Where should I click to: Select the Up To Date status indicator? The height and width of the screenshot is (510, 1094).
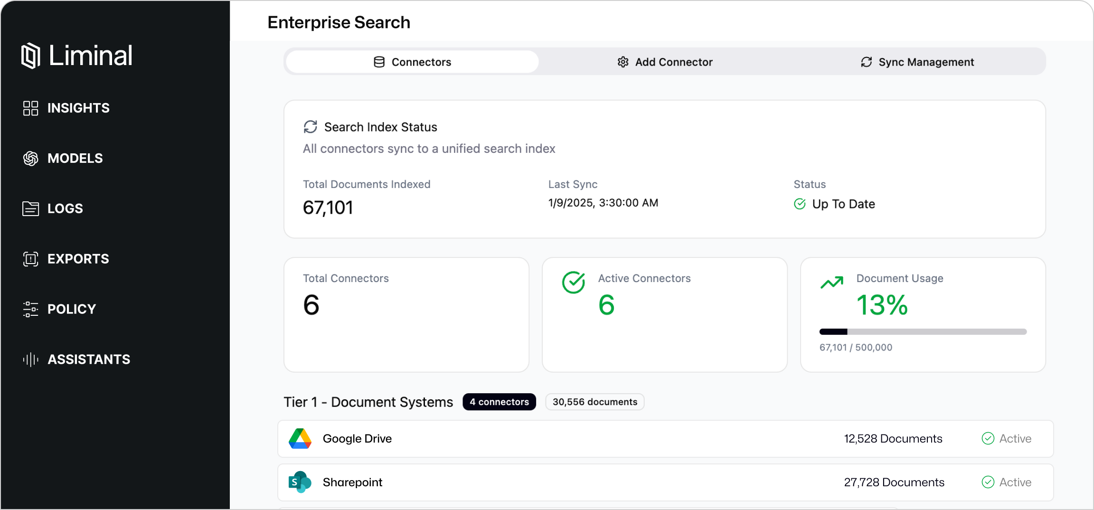(834, 204)
